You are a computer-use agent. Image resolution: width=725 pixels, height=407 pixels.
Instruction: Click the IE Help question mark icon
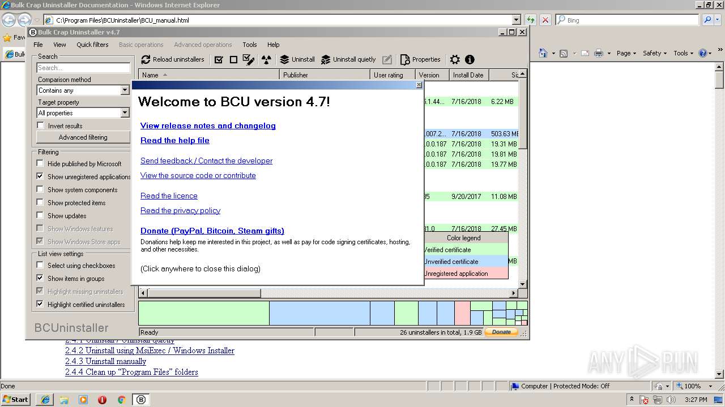pyautogui.click(x=703, y=53)
